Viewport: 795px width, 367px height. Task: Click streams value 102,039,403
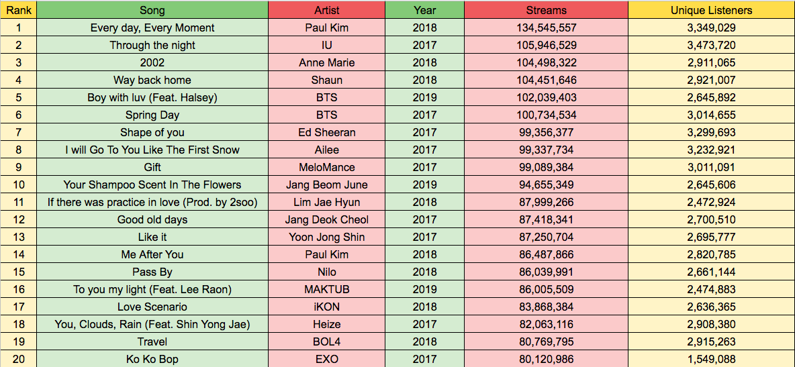point(547,97)
